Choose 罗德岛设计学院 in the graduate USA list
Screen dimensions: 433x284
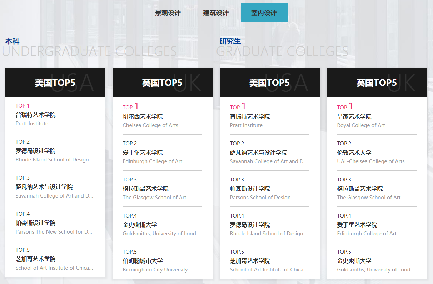click(x=250, y=225)
